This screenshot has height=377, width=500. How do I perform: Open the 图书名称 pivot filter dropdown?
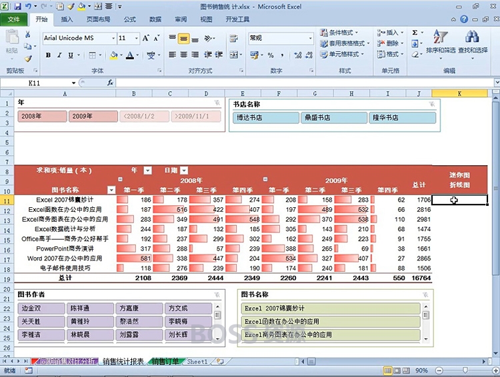click(x=111, y=190)
